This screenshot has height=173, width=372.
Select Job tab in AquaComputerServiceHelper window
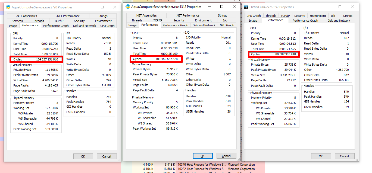point(225,20)
